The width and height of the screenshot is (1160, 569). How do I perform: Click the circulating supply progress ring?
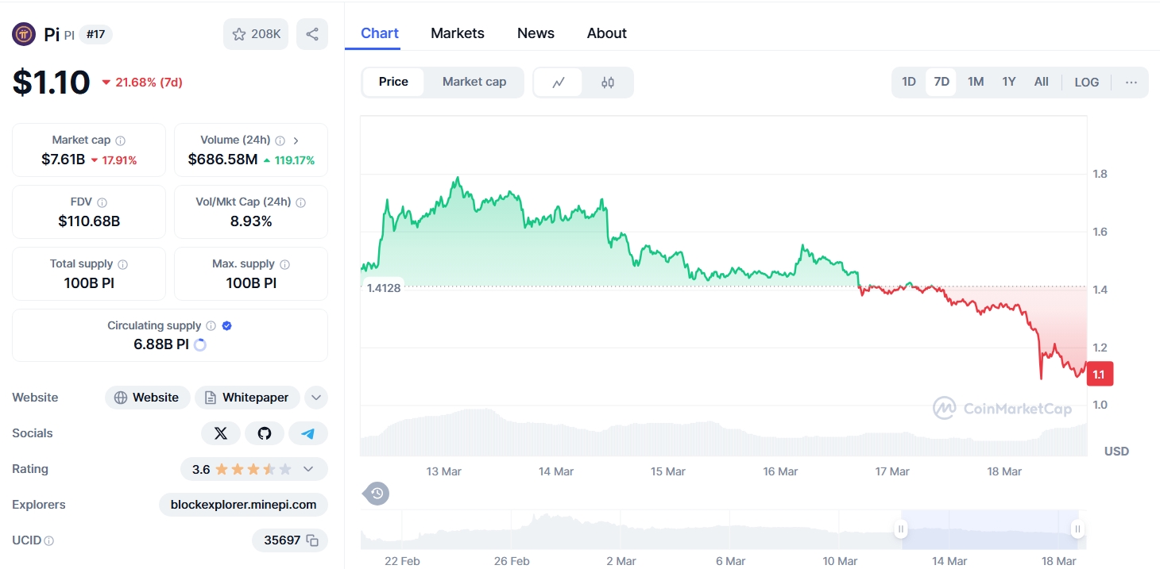[200, 344]
